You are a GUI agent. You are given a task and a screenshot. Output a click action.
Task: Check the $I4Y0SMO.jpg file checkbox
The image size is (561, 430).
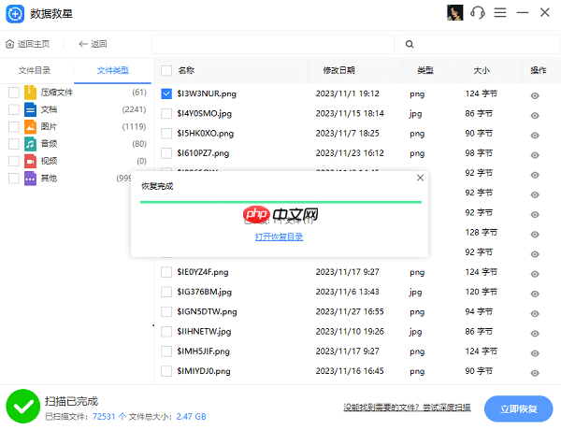pyautogui.click(x=166, y=114)
